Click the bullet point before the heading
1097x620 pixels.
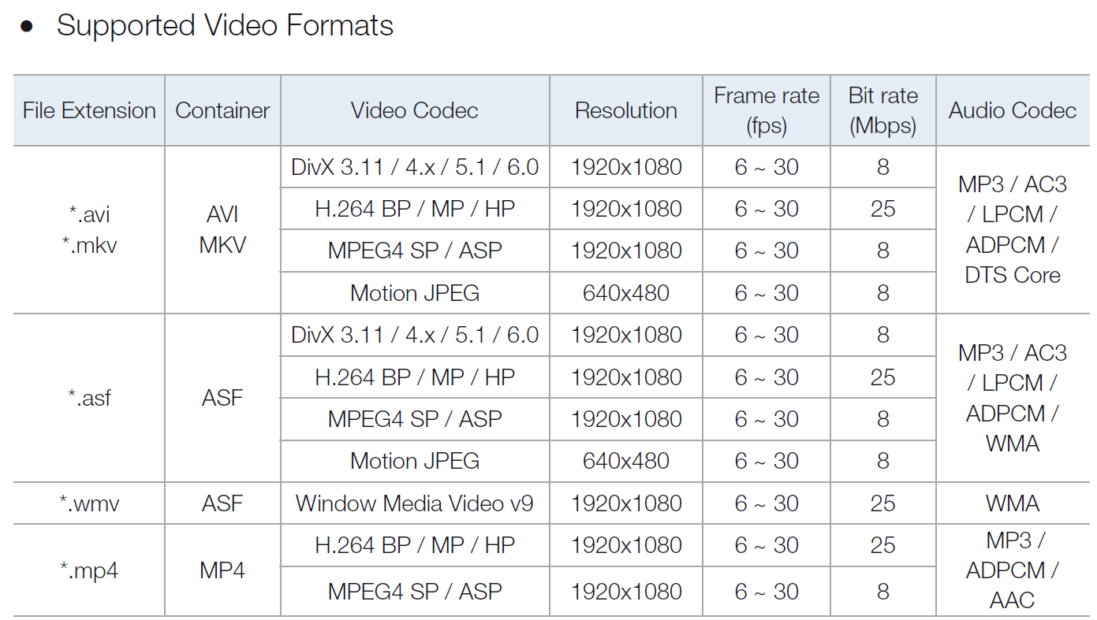[x=28, y=27]
